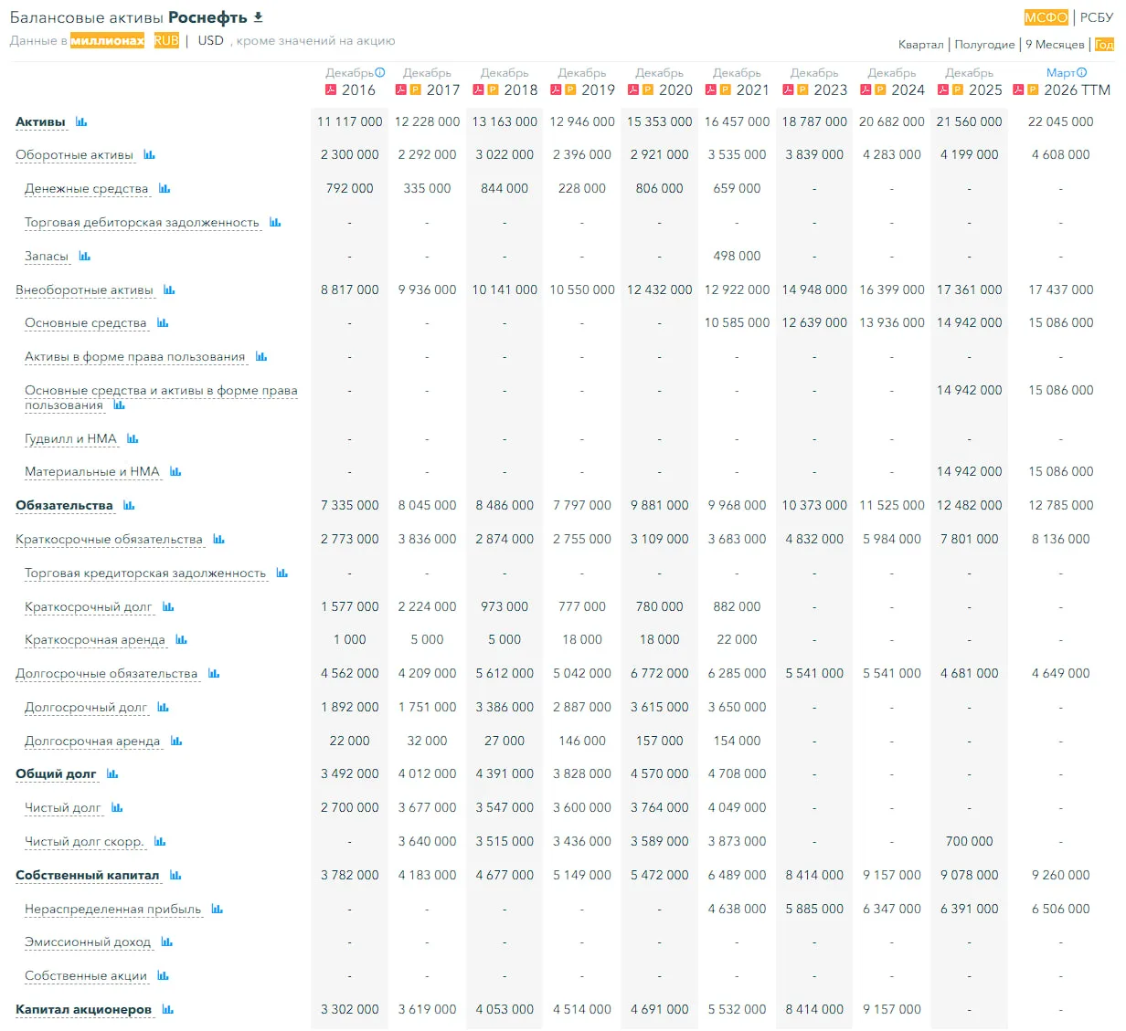
Task: Open chart icon next to Чистый долг
Action: coord(117,808)
